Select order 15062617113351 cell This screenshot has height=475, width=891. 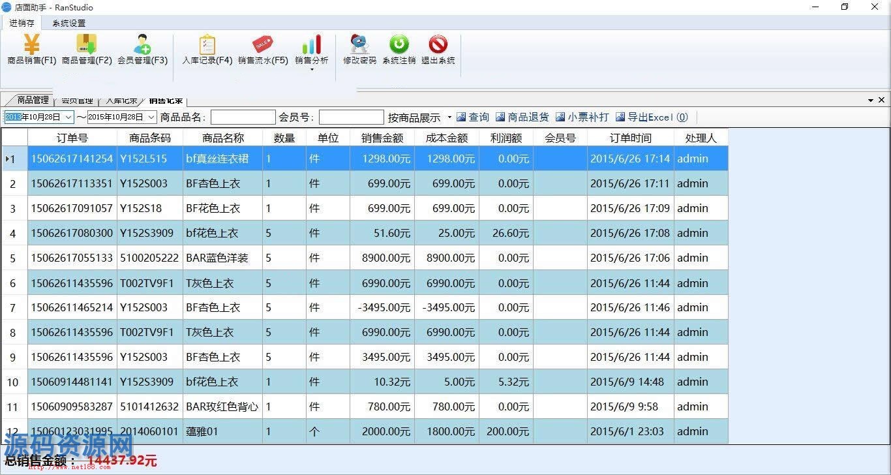[72, 183]
